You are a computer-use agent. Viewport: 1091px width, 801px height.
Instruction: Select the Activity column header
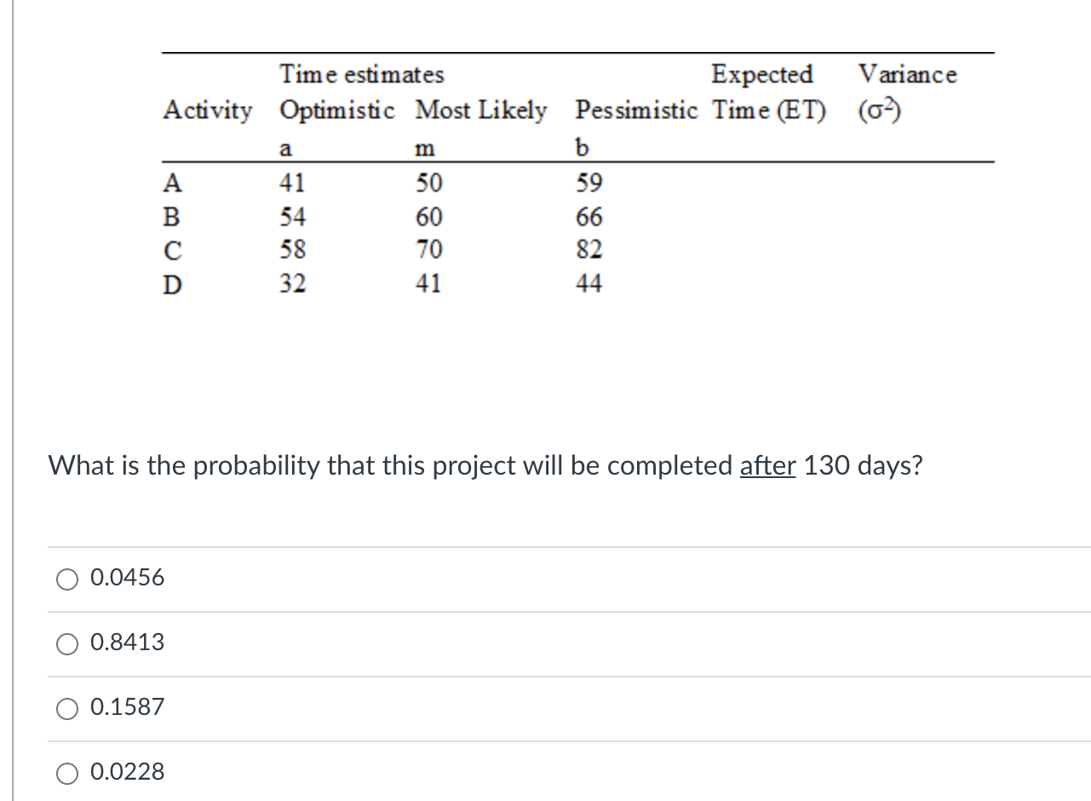coord(208,111)
